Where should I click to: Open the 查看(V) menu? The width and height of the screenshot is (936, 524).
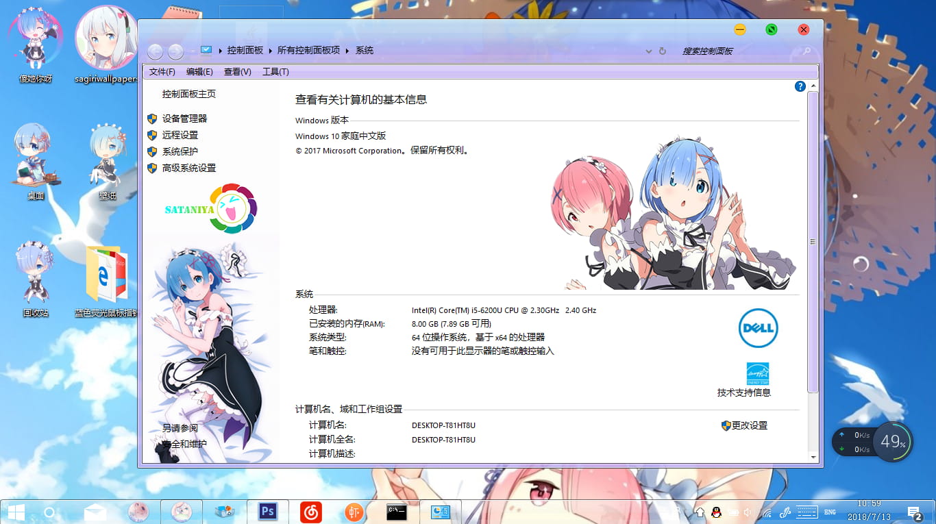[236, 71]
